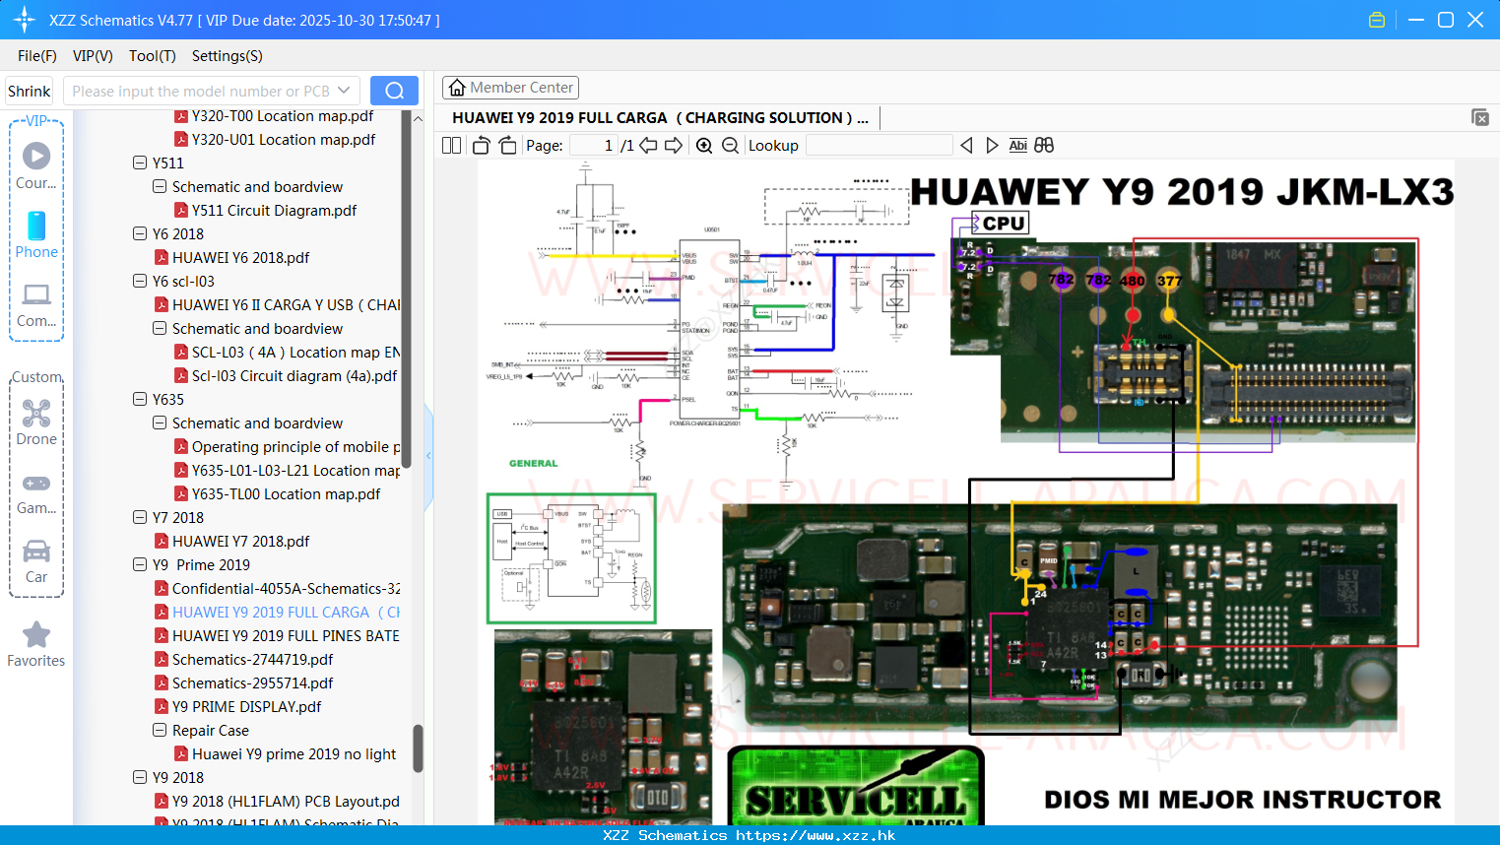The image size is (1500, 845).
Task: Collapse the Y511 tree node
Action: click(x=140, y=162)
